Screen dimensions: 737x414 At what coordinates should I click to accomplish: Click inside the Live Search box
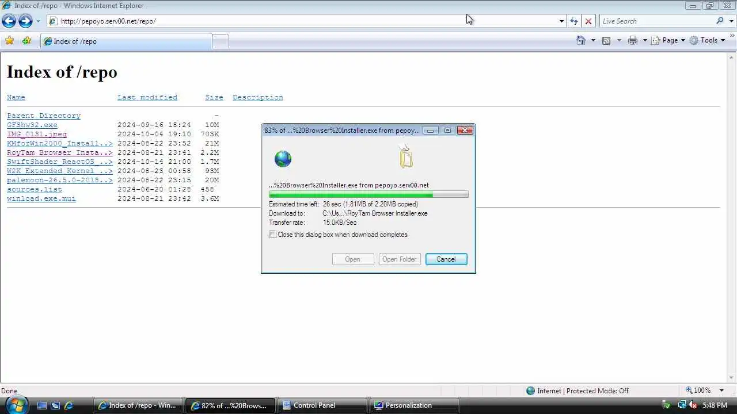pos(656,21)
